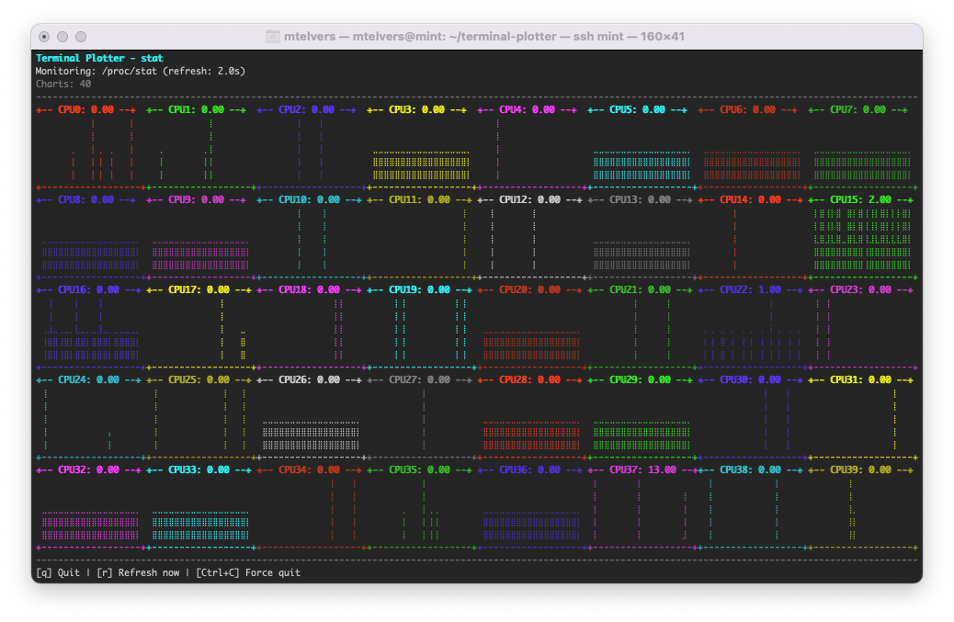Click the CPU34: 0.00 chart label
954x622 pixels.
pos(309,470)
